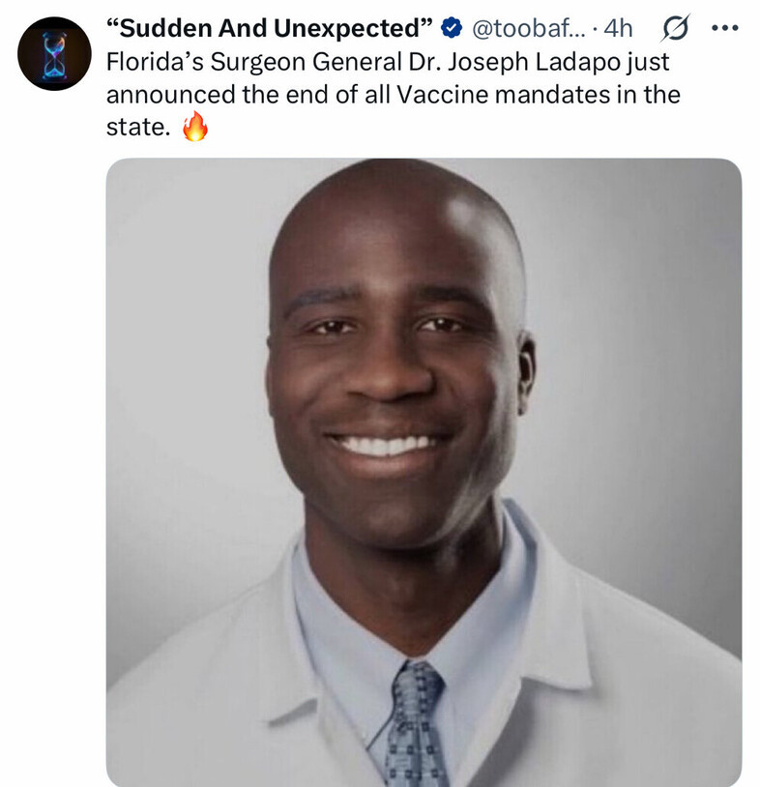Click the word "announced" in the post
Image resolution: width=760 pixels, height=787 pixels.
pos(171,95)
